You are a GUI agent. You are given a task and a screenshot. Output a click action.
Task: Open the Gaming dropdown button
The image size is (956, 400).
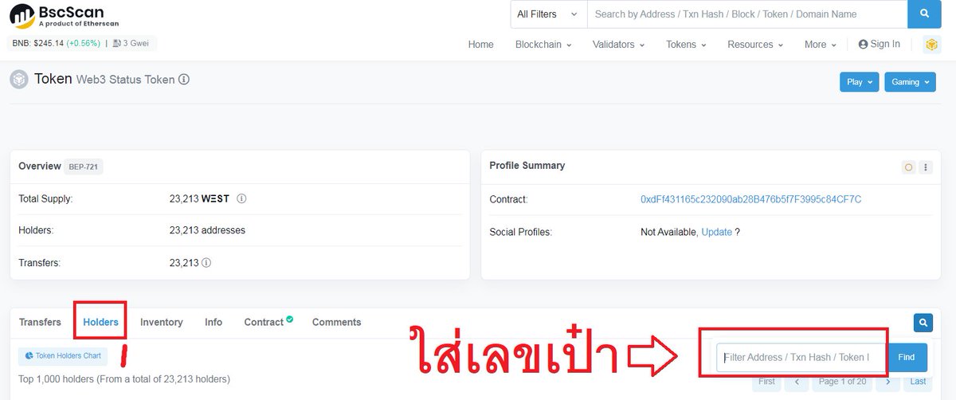(x=910, y=82)
